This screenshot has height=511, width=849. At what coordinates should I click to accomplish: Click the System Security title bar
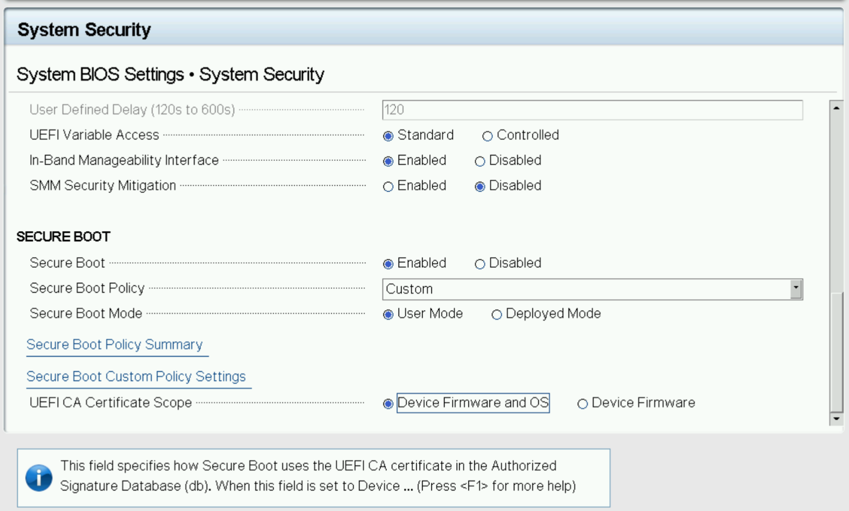coord(84,29)
